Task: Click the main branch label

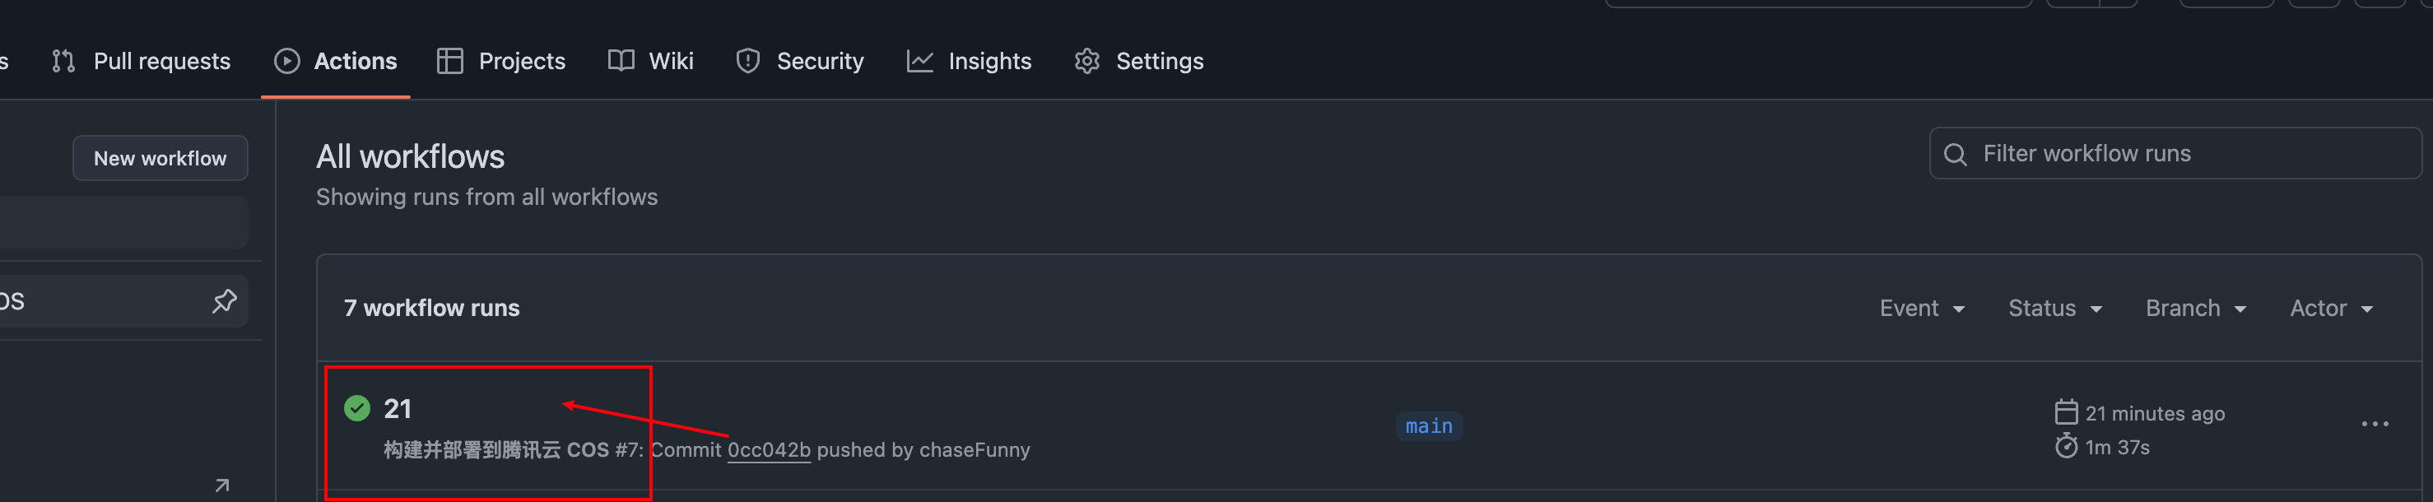Action: 1429,426
